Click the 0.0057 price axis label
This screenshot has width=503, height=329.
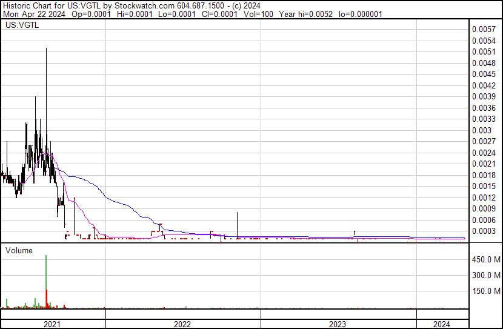coord(484,29)
